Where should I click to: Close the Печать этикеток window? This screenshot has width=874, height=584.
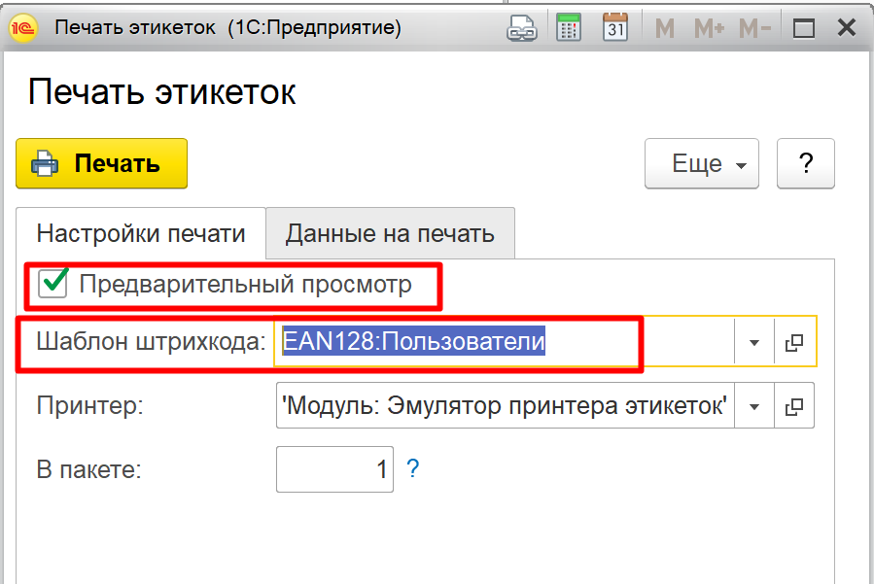pos(847,27)
